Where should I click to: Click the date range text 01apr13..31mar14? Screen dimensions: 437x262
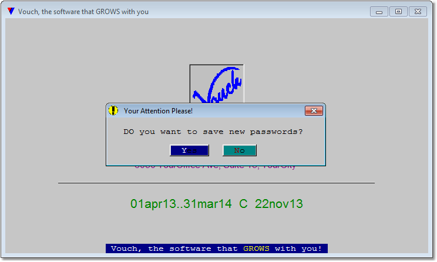coord(181,204)
